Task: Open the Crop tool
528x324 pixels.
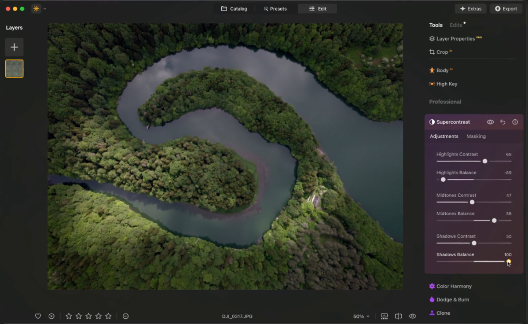Action: pos(440,52)
